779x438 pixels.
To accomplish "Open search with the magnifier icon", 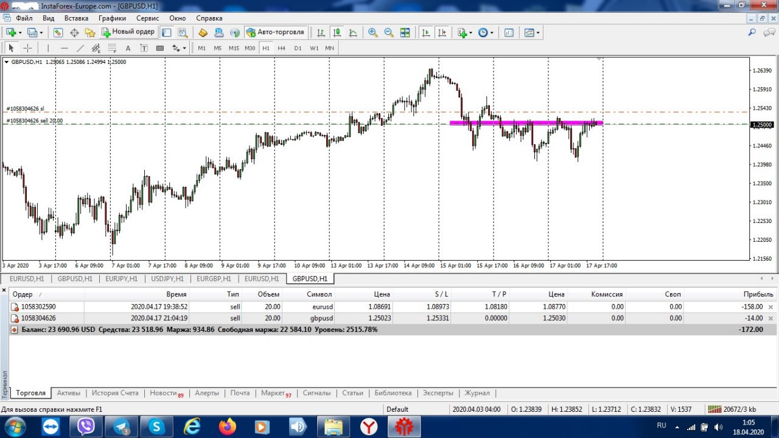I will [752, 32].
